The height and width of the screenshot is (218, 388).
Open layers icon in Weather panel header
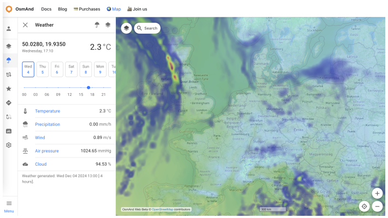tap(108, 25)
